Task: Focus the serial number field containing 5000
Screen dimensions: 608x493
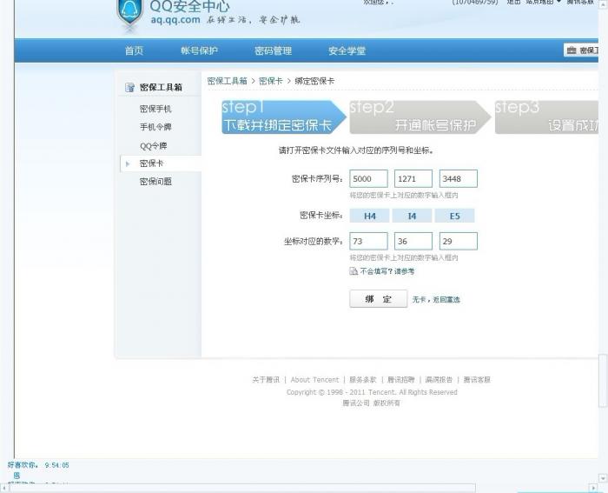Action: click(x=368, y=178)
